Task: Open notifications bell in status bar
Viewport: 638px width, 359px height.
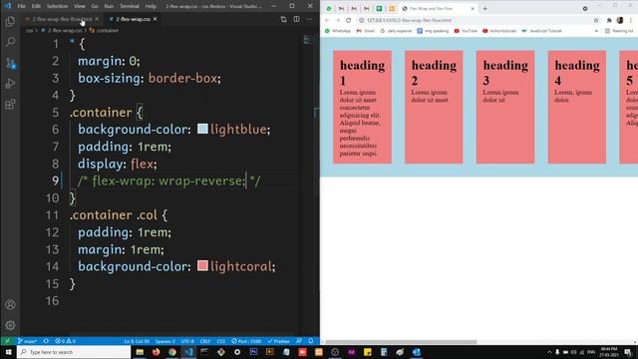Action: [x=311, y=341]
